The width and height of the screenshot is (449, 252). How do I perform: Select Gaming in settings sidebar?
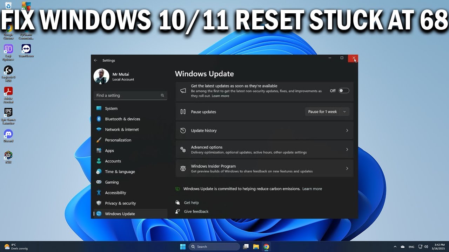(130, 182)
